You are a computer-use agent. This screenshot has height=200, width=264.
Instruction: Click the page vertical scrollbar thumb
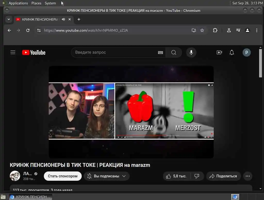click(260, 63)
